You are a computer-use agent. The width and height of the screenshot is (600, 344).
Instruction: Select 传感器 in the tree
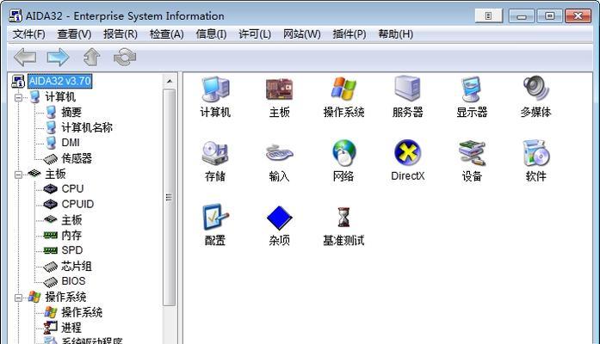pos(77,158)
